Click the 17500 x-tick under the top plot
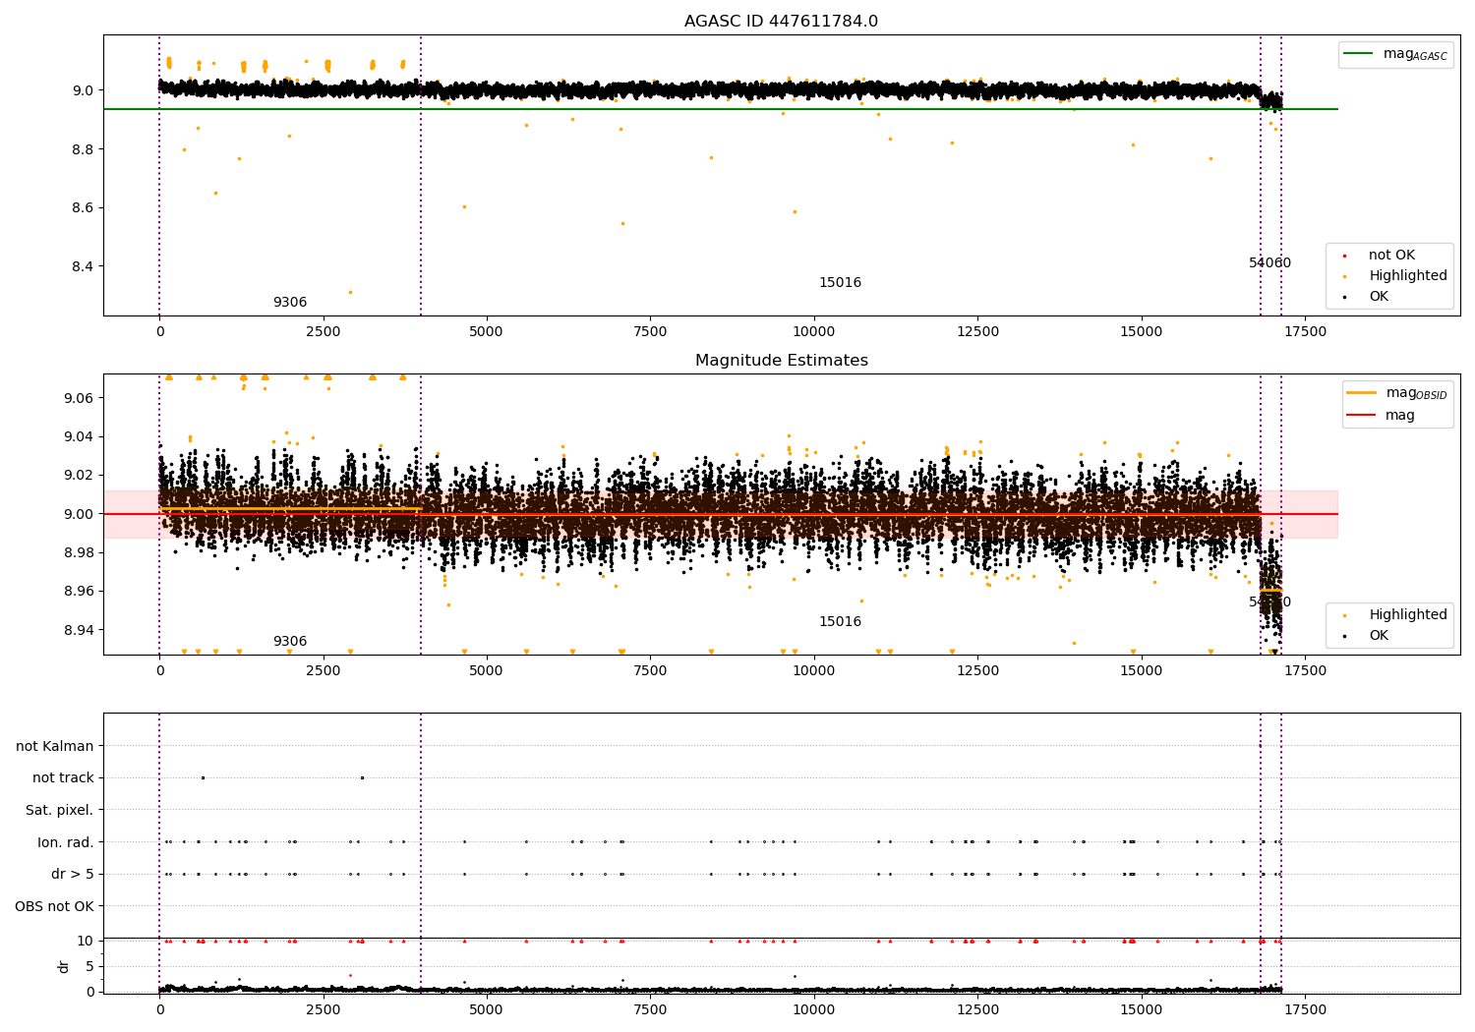1475x1032 pixels. point(1305,332)
